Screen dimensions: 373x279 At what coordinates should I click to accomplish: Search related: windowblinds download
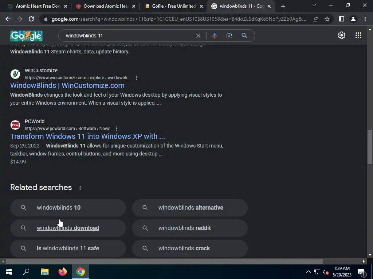tap(68, 228)
